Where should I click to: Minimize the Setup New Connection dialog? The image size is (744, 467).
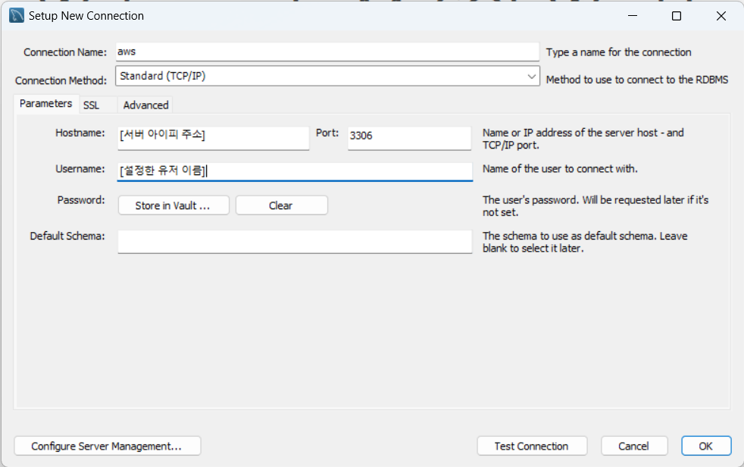(x=630, y=15)
